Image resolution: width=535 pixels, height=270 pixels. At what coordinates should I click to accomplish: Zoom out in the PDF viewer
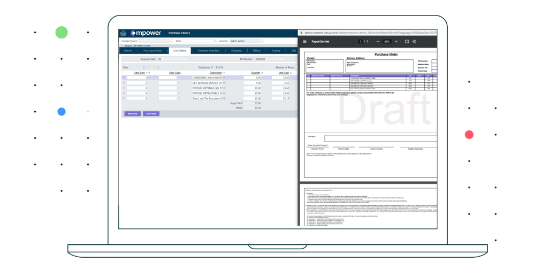378,42
